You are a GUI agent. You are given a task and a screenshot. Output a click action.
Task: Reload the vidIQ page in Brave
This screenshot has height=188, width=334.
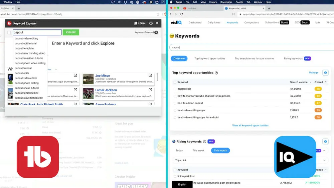tap(181, 14)
